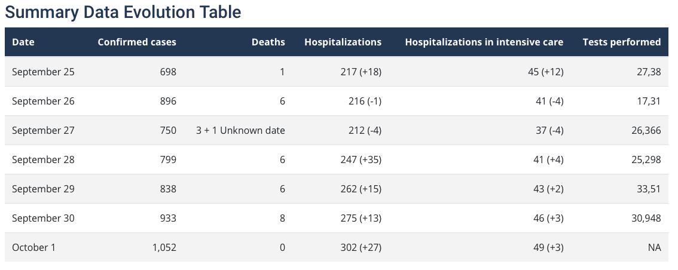This screenshot has width=678, height=270.
Task: Select the September 27 date cell
Action: coord(43,130)
